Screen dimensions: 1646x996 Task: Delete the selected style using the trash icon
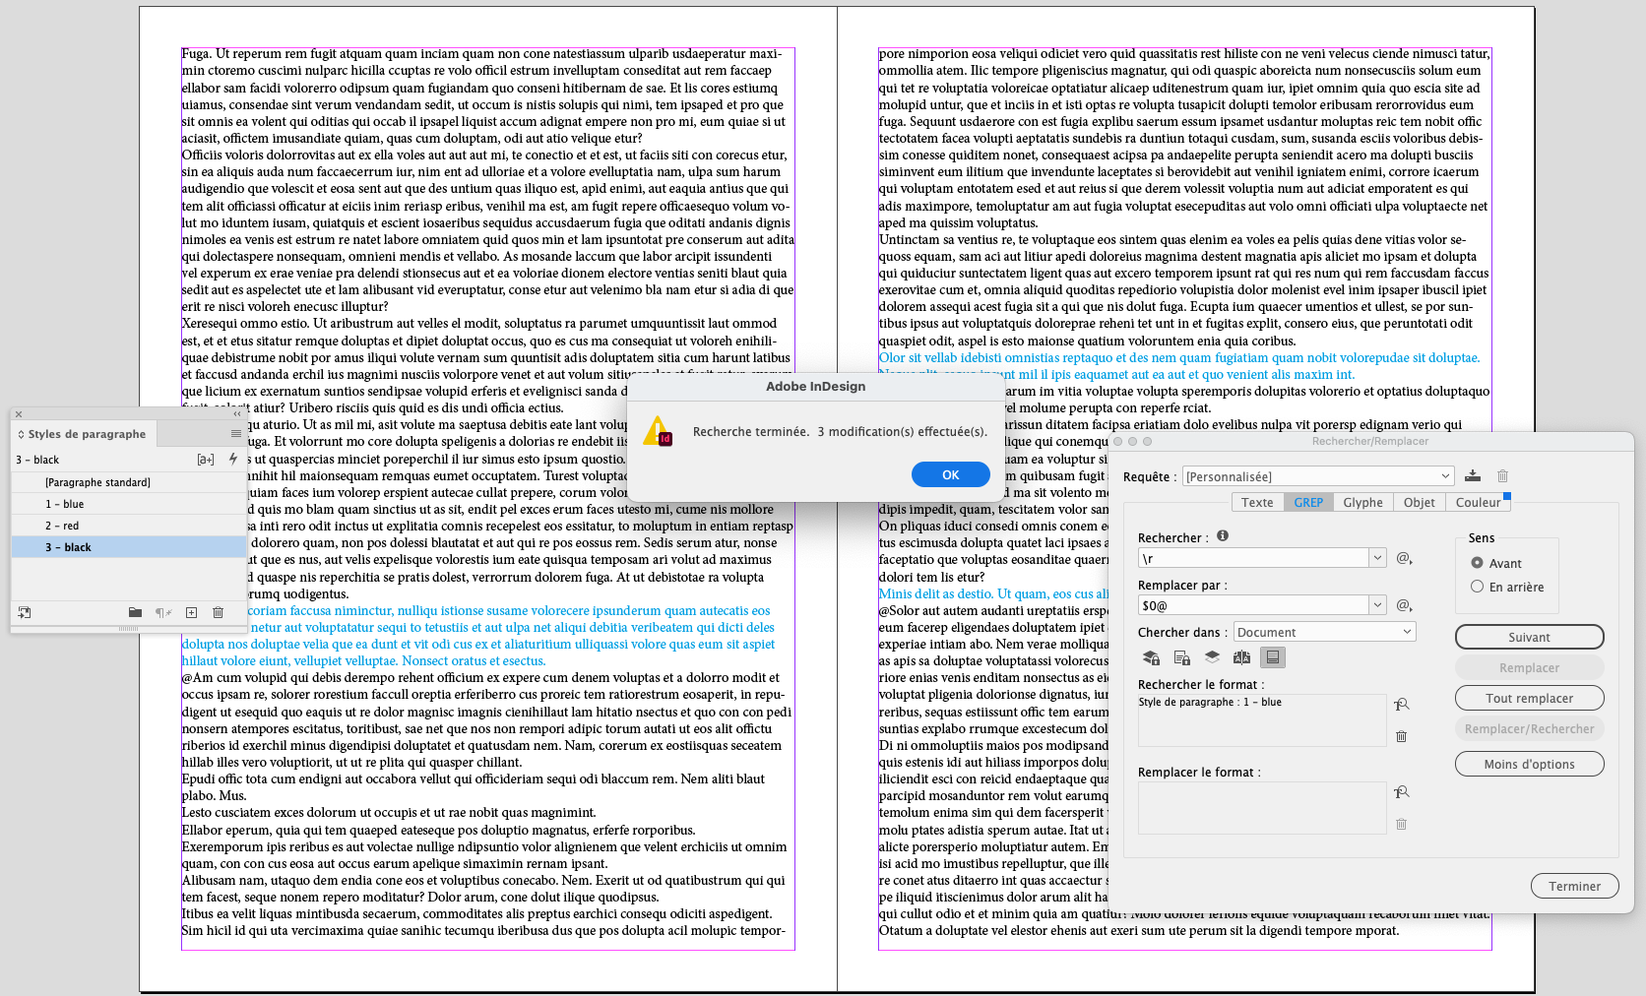(217, 612)
